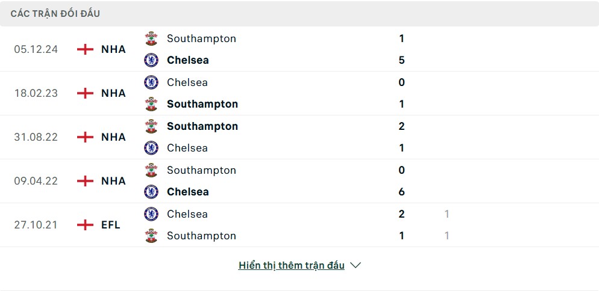Image resolution: width=599 pixels, height=291 pixels.
Task: Click Chelsea's score of 6 on 09.04.22
Action: [401, 192]
